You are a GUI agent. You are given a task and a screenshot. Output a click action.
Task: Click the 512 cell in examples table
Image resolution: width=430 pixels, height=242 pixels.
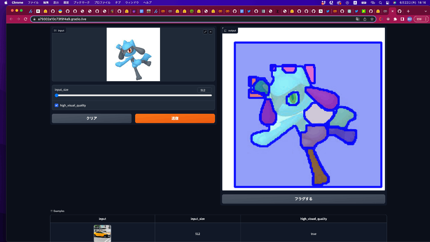[x=197, y=234]
